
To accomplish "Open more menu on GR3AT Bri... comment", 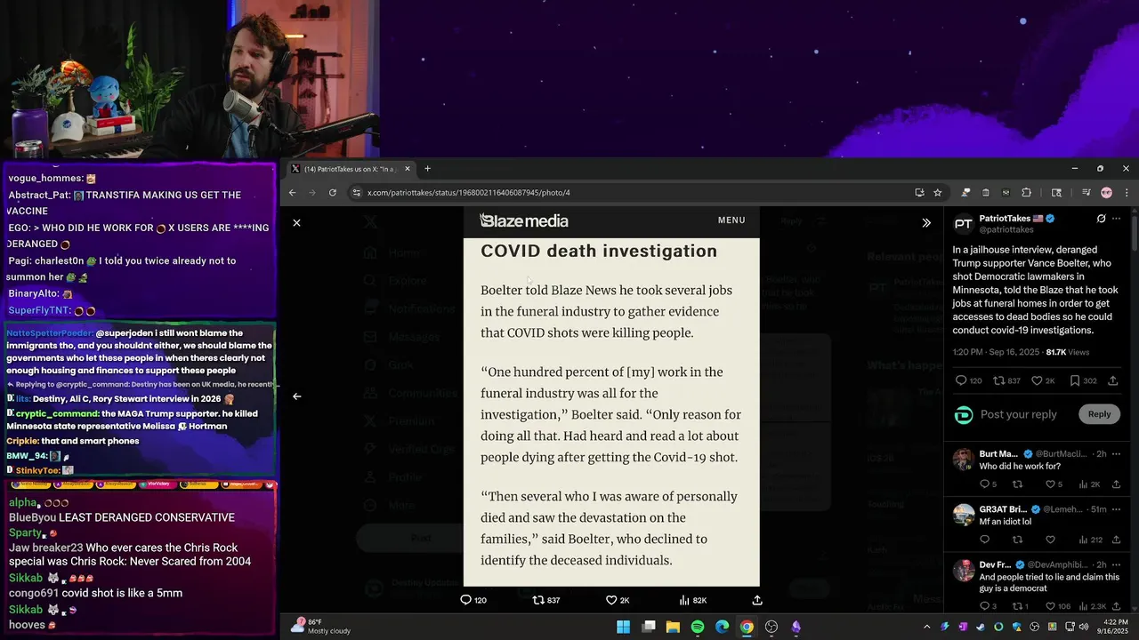I will [x=1117, y=509].
